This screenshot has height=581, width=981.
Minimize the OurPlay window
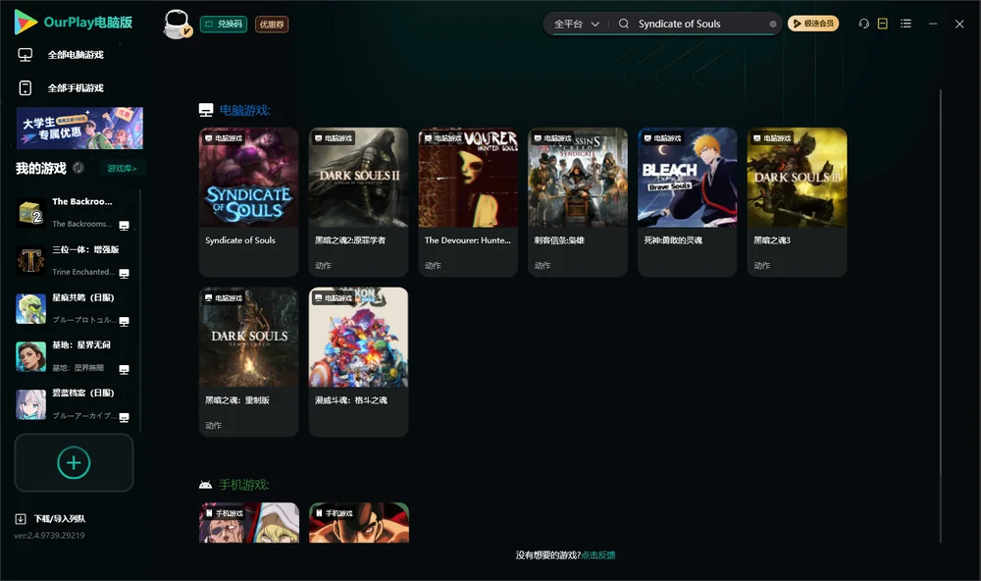[933, 24]
